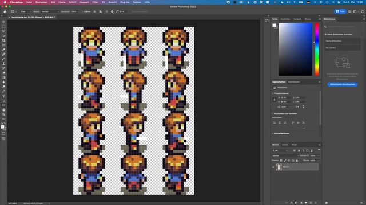The width and height of the screenshot is (366, 205).
Task: Open the Bearbeiten menu
Action: pyautogui.click(x=41, y=2)
